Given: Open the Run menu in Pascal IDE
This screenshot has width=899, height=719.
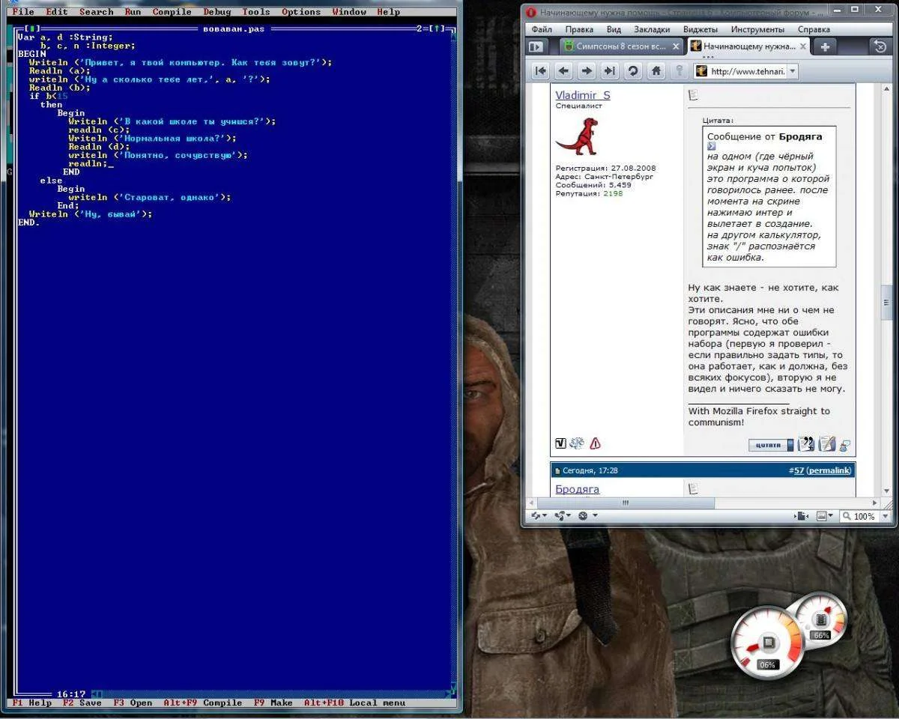Looking at the screenshot, I should pos(133,12).
